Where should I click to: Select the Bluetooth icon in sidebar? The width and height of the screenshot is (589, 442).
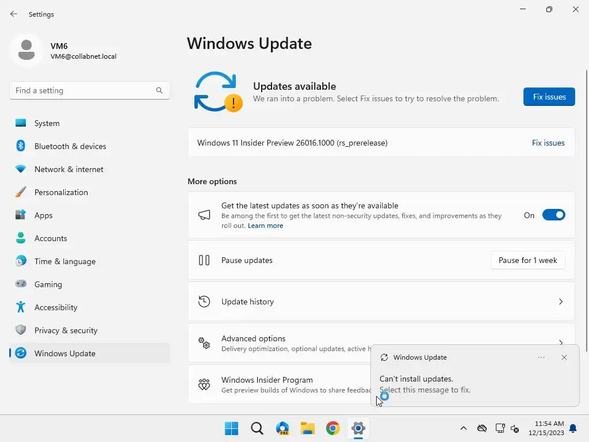pos(21,146)
